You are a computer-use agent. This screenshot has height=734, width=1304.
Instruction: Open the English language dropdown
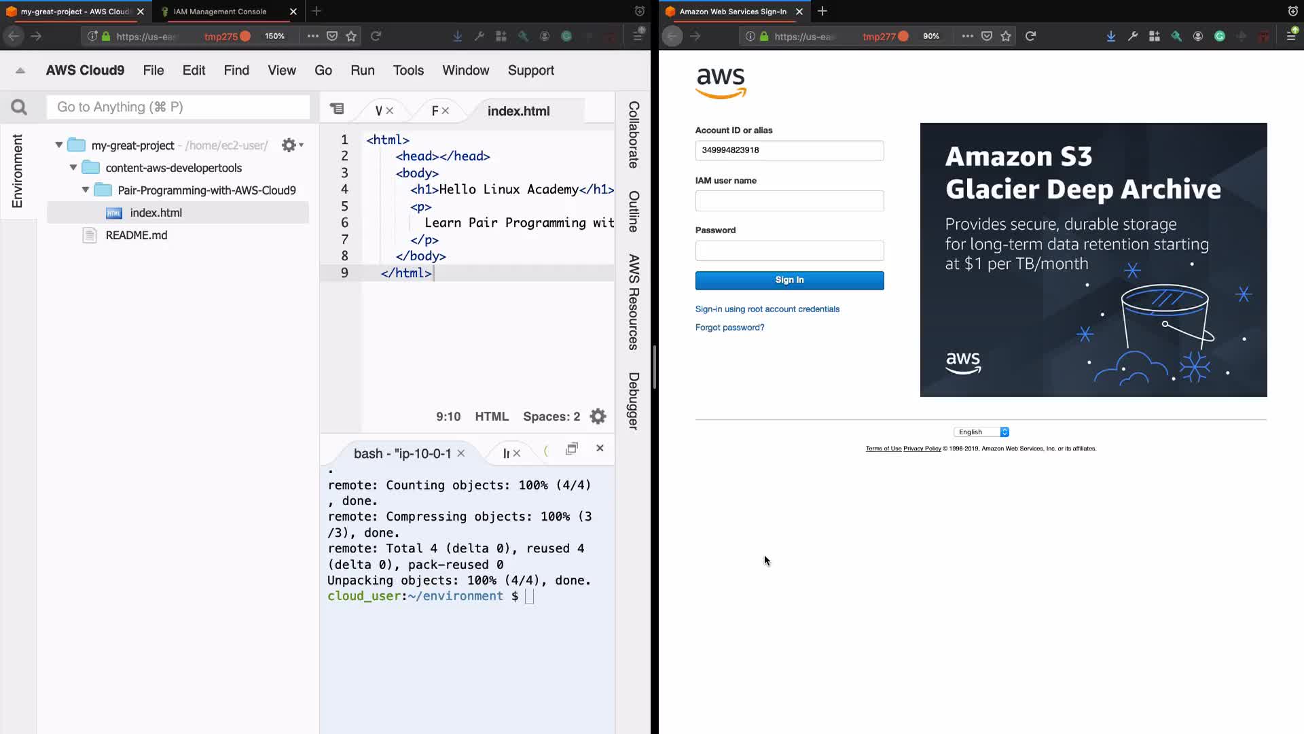[x=981, y=432]
